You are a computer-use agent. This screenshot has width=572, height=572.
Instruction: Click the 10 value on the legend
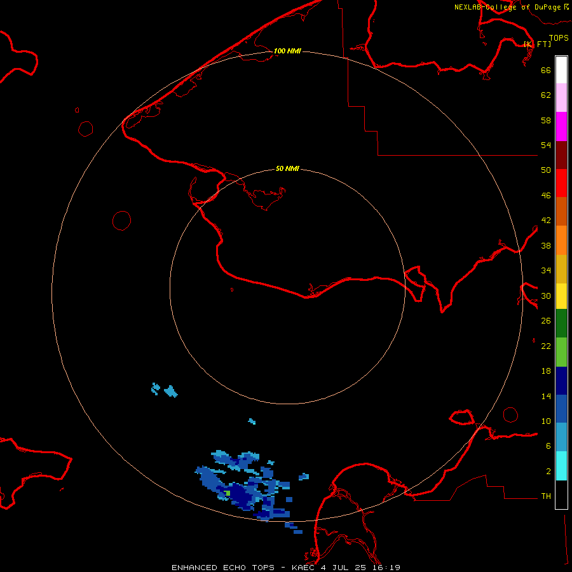(x=546, y=421)
